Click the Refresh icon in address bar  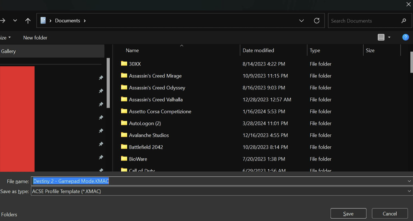(317, 21)
